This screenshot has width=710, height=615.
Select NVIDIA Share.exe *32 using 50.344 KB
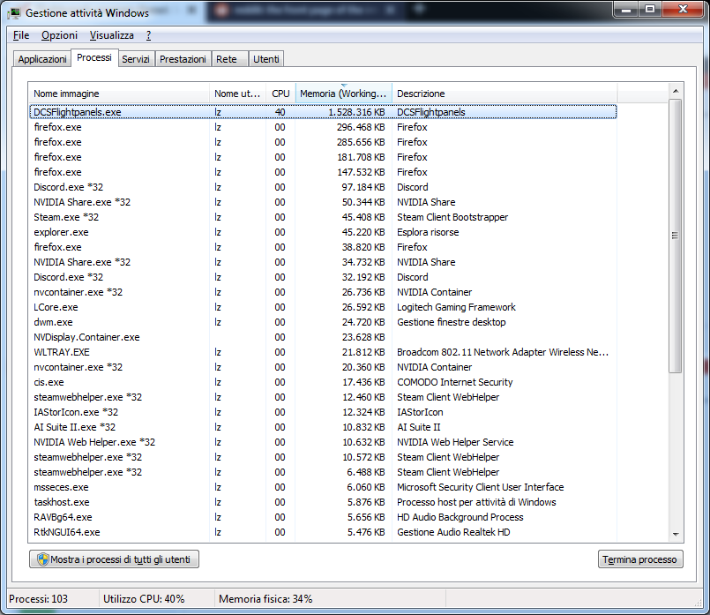click(323, 202)
